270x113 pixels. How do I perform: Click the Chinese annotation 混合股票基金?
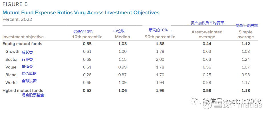coord(33,95)
